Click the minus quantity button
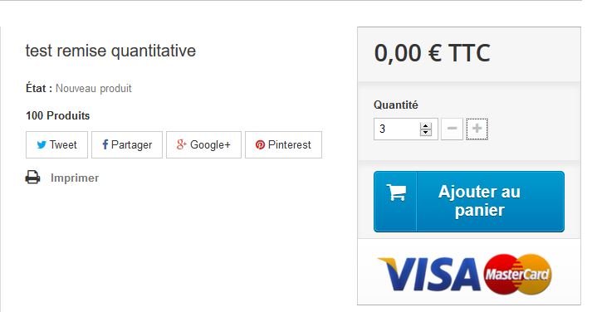The image size is (592, 312). click(452, 129)
